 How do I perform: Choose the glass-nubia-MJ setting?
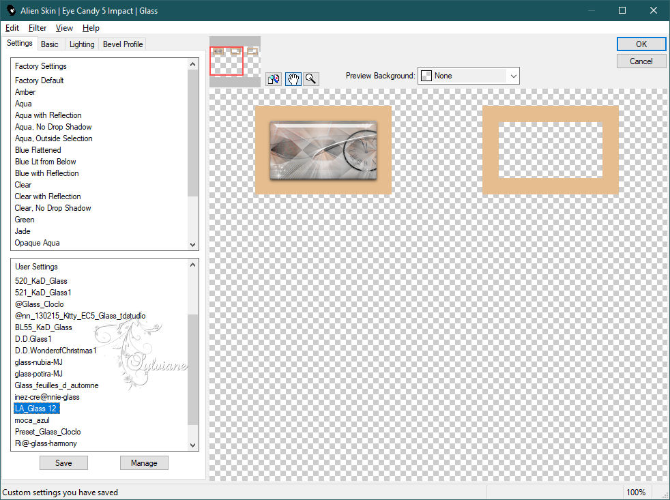click(38, 362)
